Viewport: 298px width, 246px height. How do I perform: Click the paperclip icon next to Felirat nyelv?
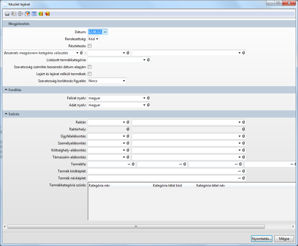point(148,98)
